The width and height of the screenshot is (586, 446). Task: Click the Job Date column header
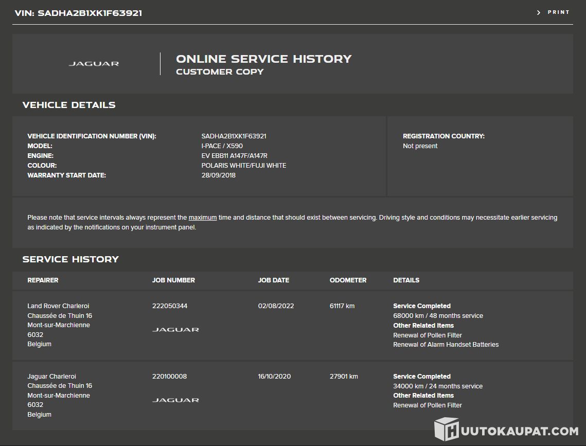[x=273, y=280]
